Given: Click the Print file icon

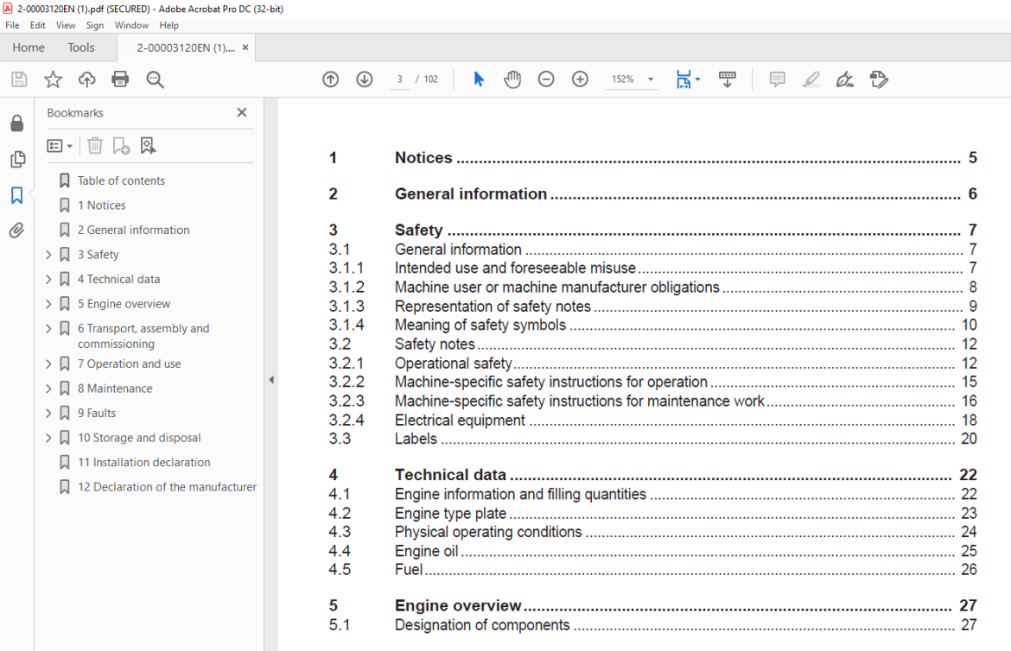Looking at the screenshot, I should pos(120,79).
